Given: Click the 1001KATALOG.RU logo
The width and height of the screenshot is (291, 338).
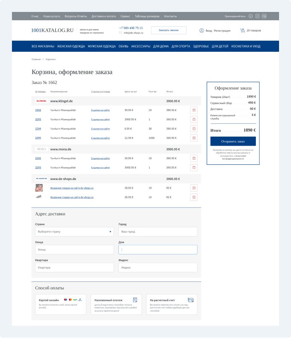Looking at the screenshot, I should click(x=53, y=30).
